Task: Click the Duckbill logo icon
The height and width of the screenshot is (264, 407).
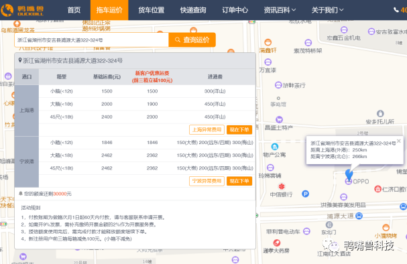Action: [x=7, y=10]
